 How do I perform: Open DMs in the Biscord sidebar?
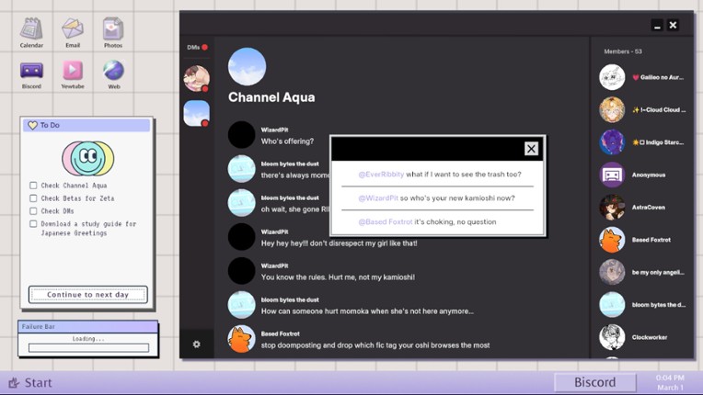coord(197,47)
